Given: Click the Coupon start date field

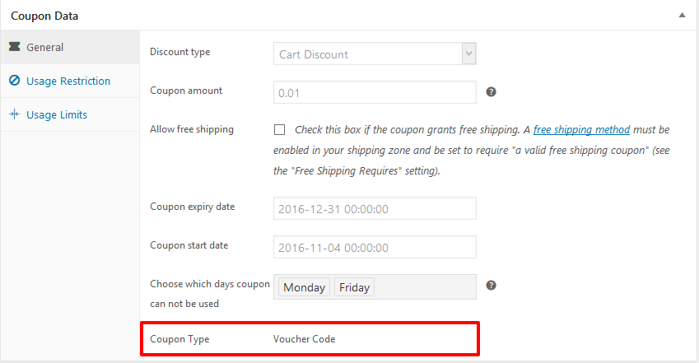Looking at the screenshot, I should pyautogui.click(x=375, y=247).
